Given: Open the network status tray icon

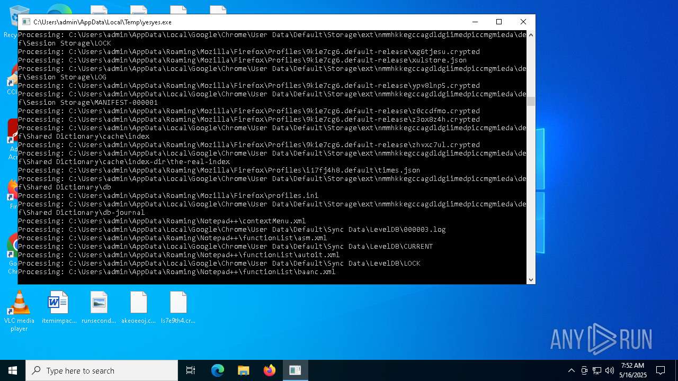Looking at the screenshot, I should (597, 370).
